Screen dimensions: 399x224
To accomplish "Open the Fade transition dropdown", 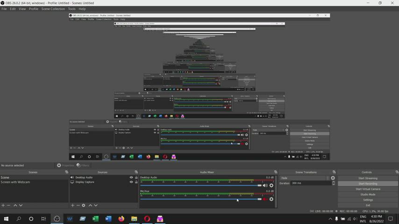I will pyautogui.click(x=305, y=178).
